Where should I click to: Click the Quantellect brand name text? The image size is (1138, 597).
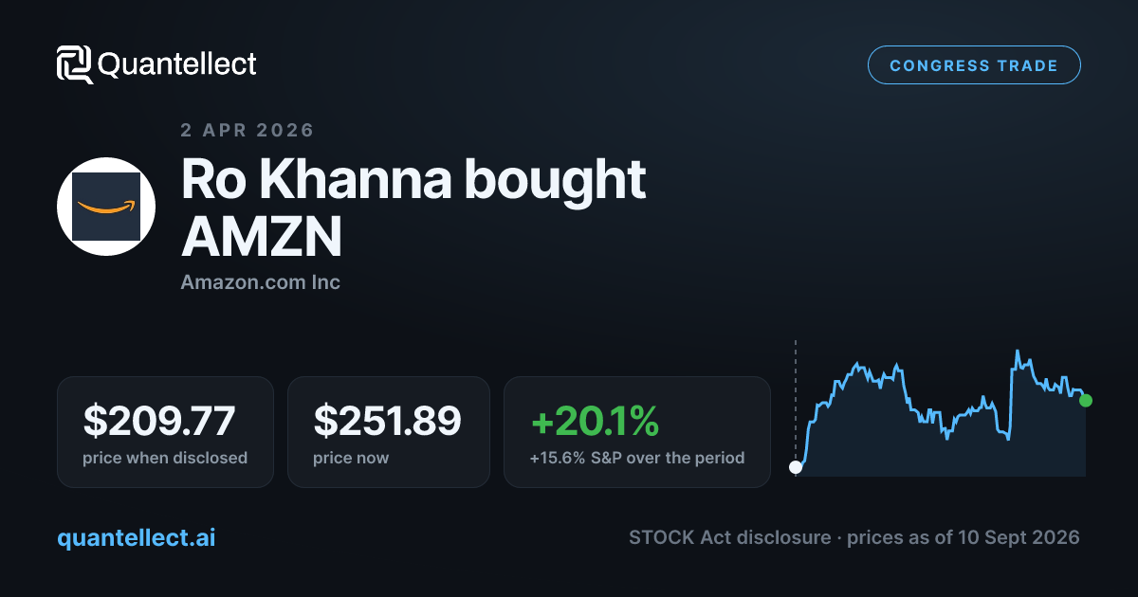177,64
